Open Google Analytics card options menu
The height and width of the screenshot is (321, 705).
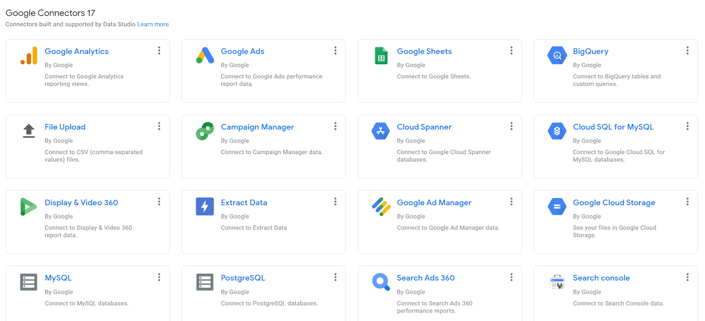(x=159, y=51)
